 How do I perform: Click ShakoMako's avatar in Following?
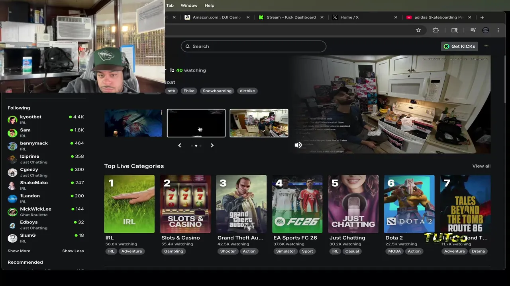pos(12,185)
